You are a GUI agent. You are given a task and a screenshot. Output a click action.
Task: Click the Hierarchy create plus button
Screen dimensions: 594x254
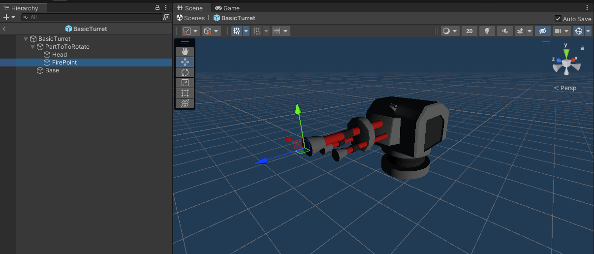click(x=6, y=17)
